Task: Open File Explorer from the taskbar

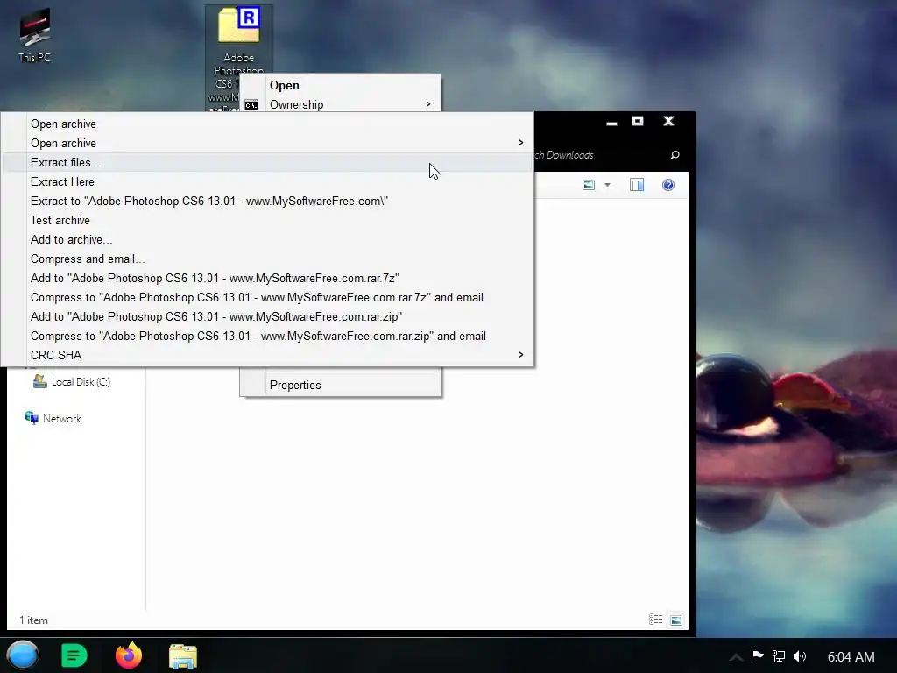Action: [x=183, y=655]
